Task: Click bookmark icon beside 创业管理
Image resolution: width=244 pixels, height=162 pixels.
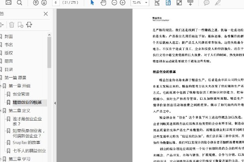Action: coord(9,94)
